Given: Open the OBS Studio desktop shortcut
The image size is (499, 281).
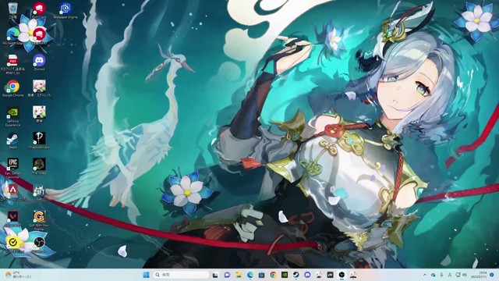Looking at the screenshot, I should (x=39, y=244).
